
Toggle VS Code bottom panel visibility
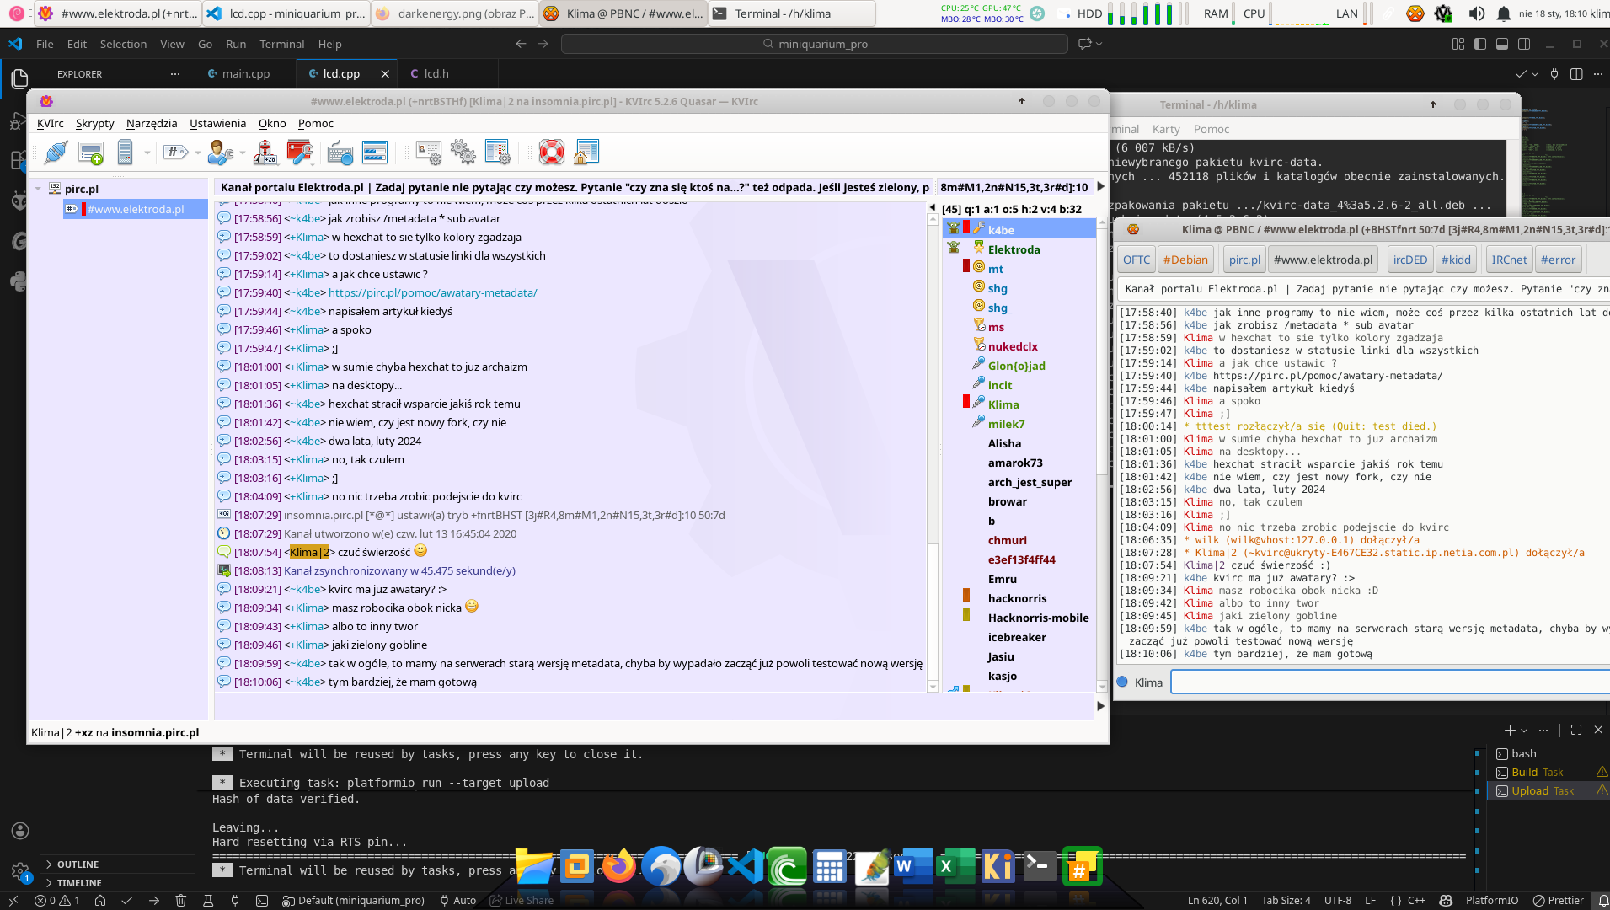1502,44
